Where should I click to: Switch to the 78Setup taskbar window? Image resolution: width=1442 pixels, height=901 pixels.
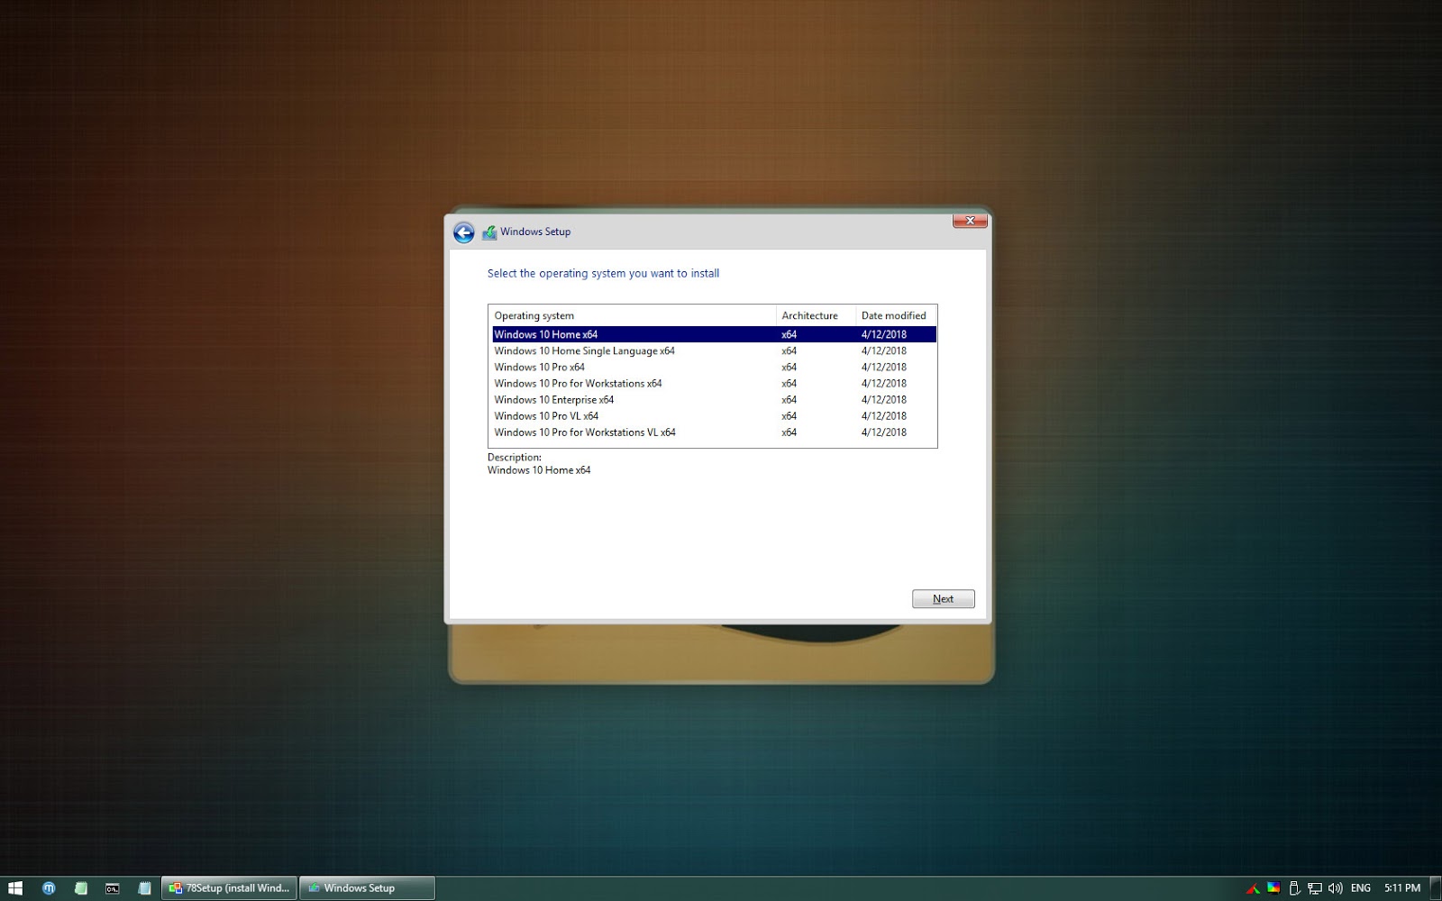click(230, 887)
